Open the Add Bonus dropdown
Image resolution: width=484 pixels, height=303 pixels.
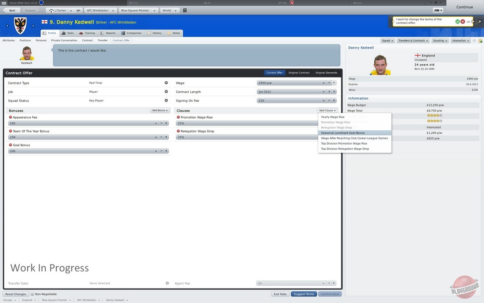[x=159, y=110]
